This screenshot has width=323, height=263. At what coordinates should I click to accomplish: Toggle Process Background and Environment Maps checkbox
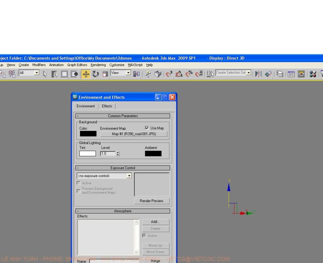tap(79, 191)
